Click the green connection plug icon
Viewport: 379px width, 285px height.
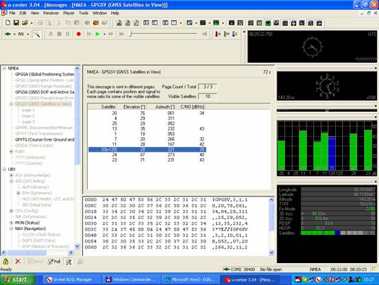coord(8,34)
